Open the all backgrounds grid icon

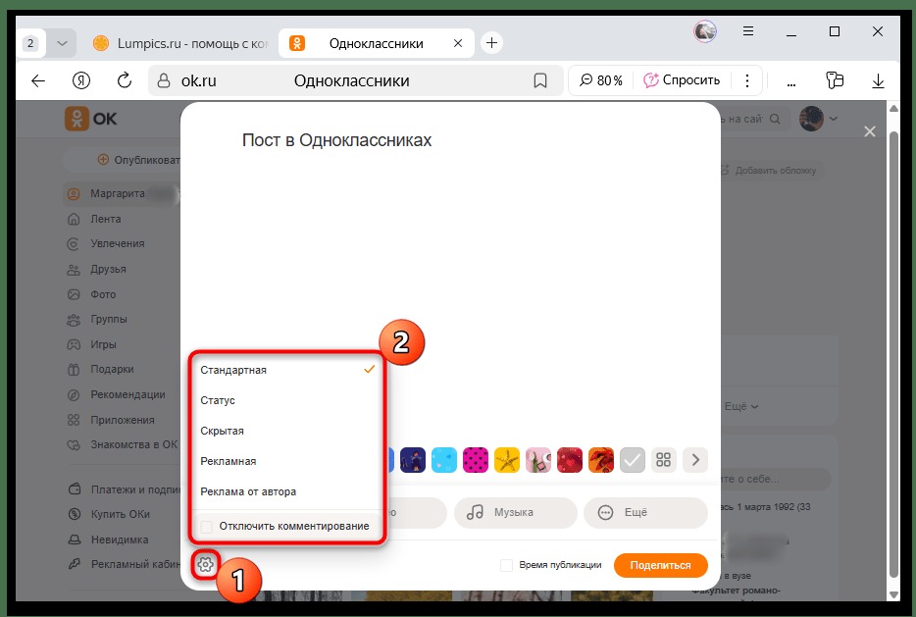(664, 460)
